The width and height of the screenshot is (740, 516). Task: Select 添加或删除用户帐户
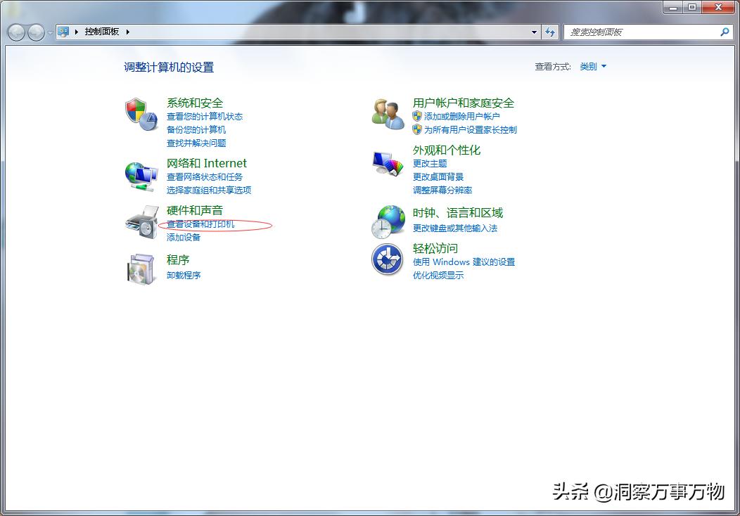(461, 116)
